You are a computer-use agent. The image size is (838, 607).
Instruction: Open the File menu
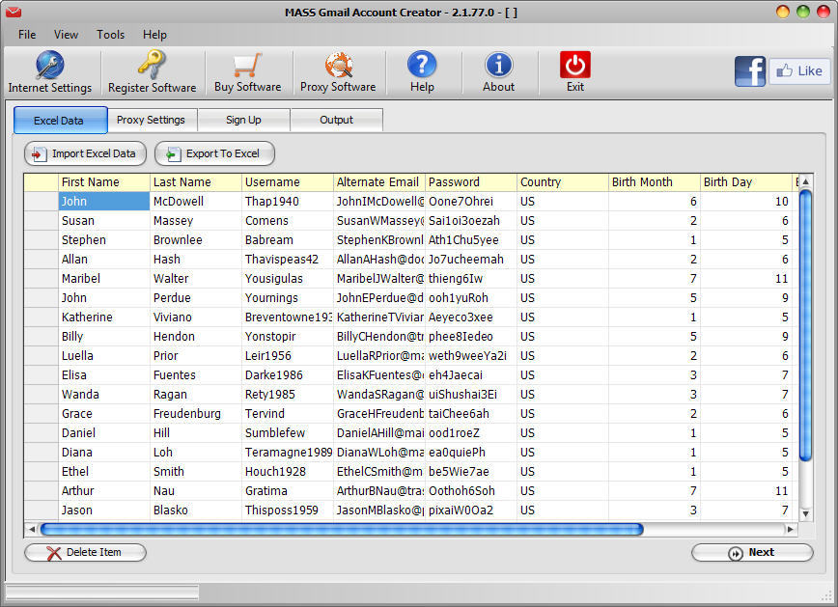coord(27,35)
